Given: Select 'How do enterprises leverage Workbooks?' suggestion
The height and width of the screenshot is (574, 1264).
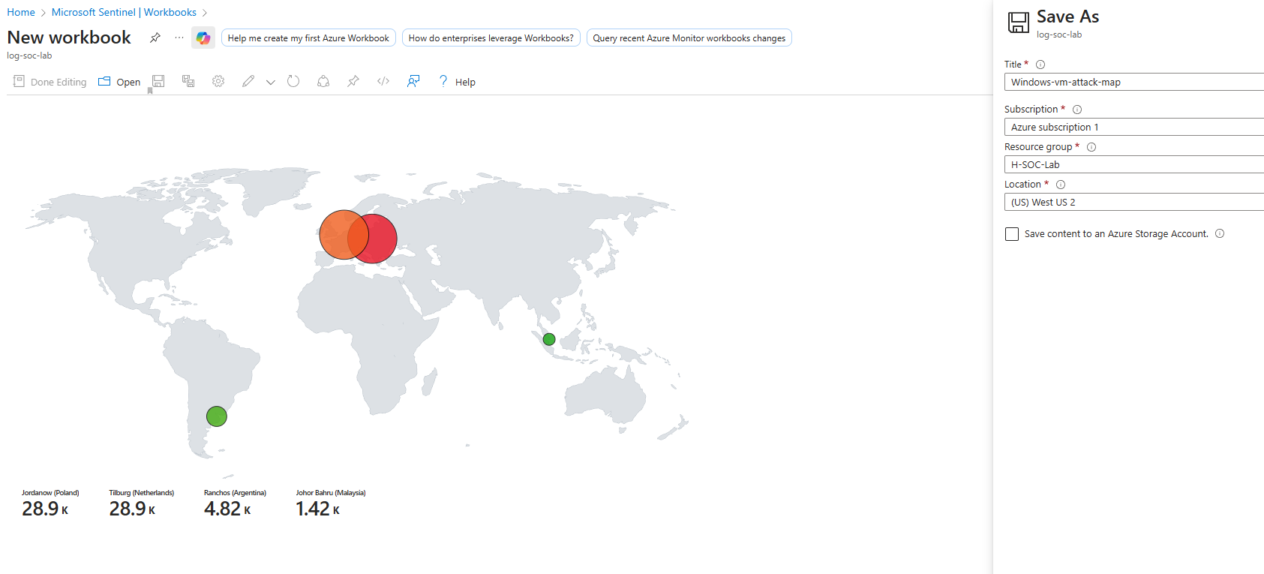Looking at the screenshot, I should point(491,38).
